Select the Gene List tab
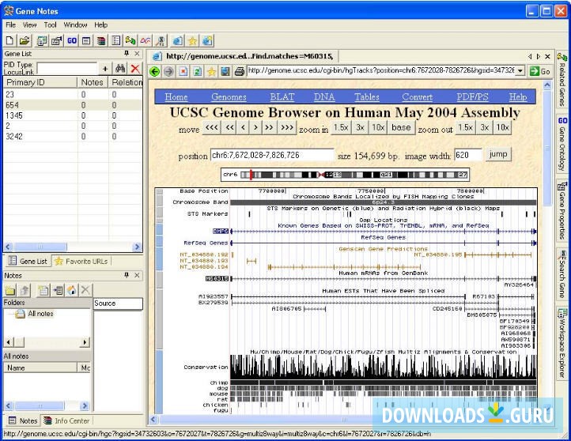571x441 pixels. [28, 262]
